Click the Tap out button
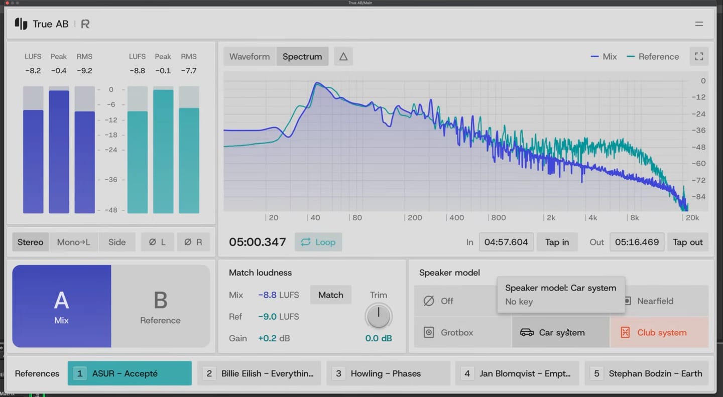The image size is (723, 397). pos(688,242)
